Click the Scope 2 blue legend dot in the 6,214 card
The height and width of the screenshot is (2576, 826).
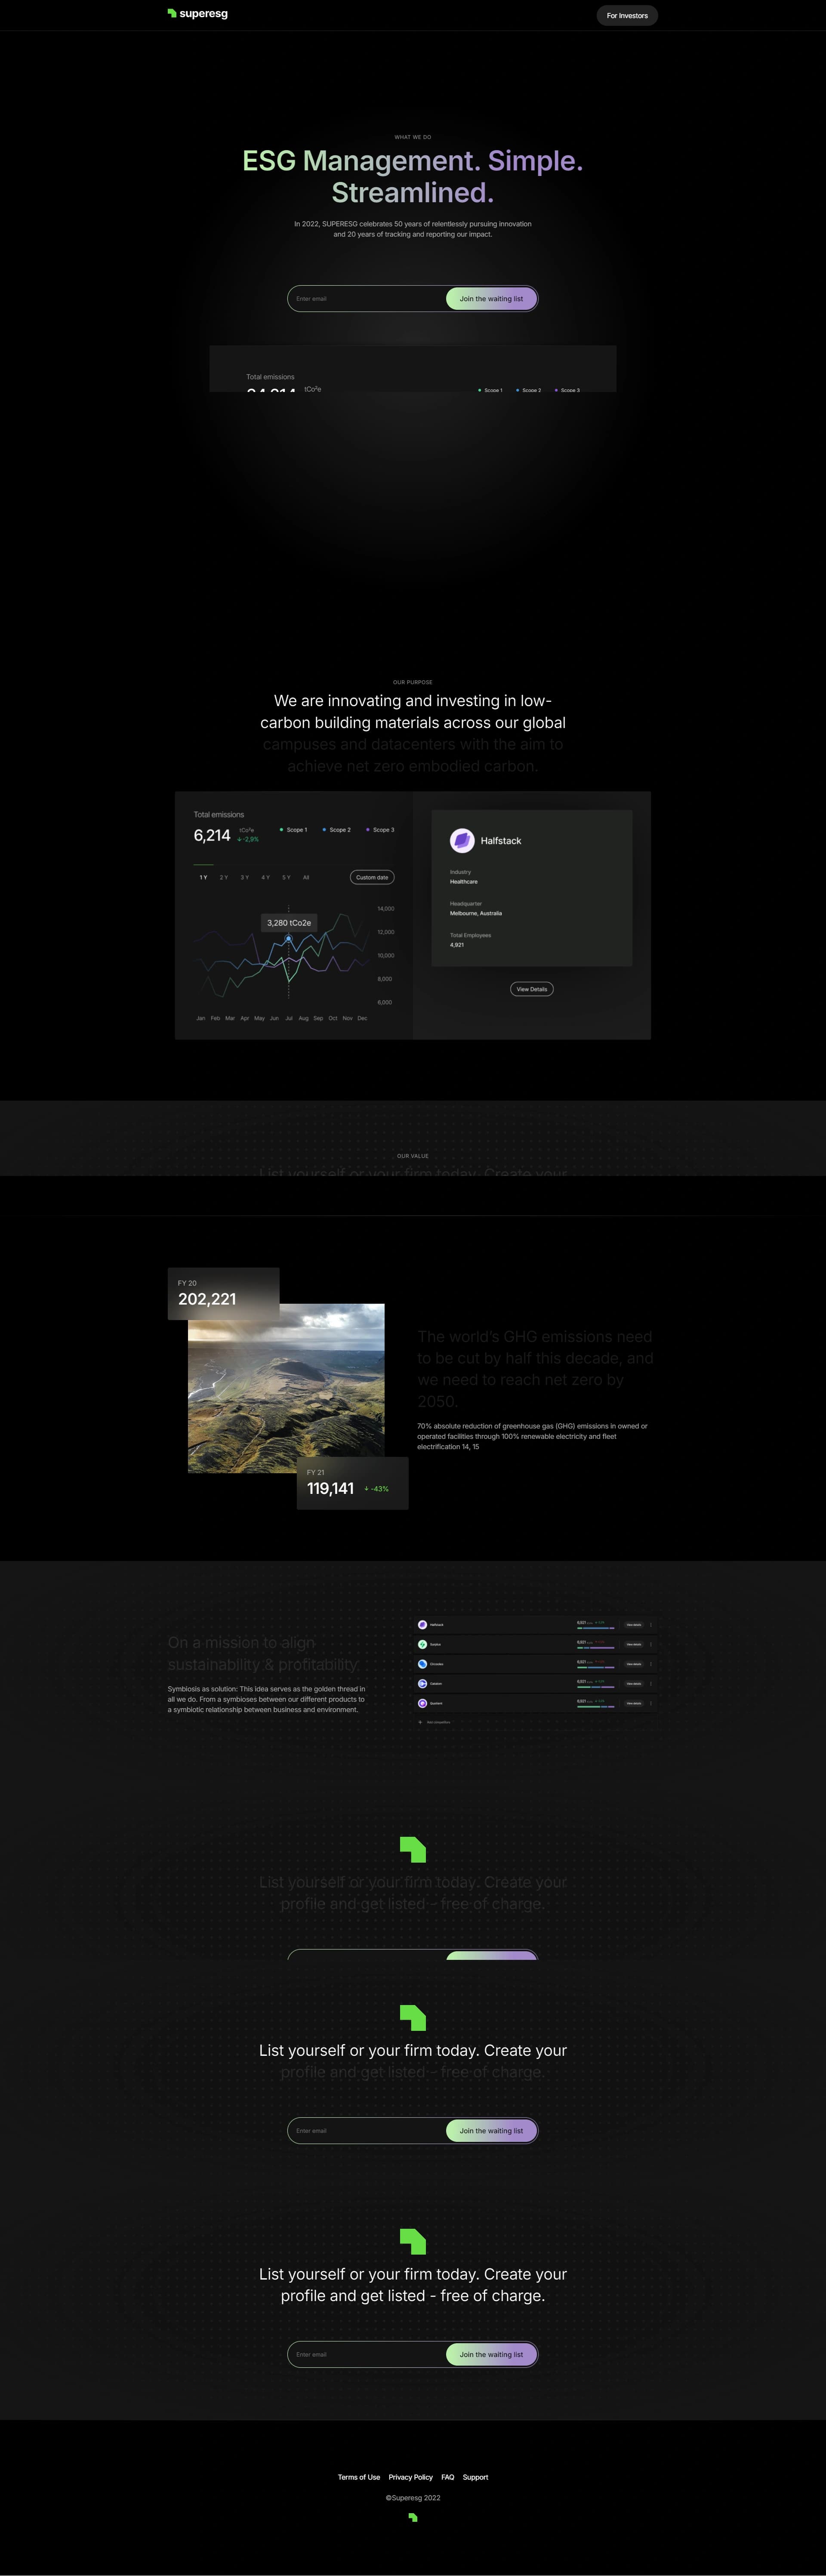324,830
